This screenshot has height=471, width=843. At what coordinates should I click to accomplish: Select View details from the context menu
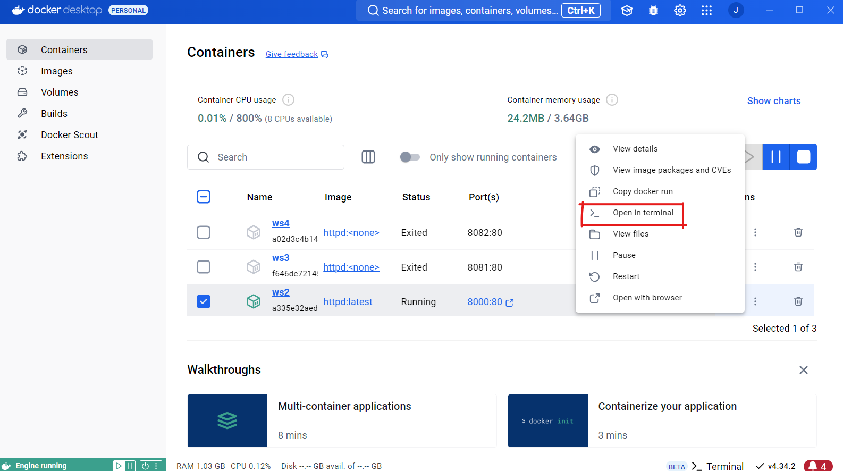pos(660,149)
